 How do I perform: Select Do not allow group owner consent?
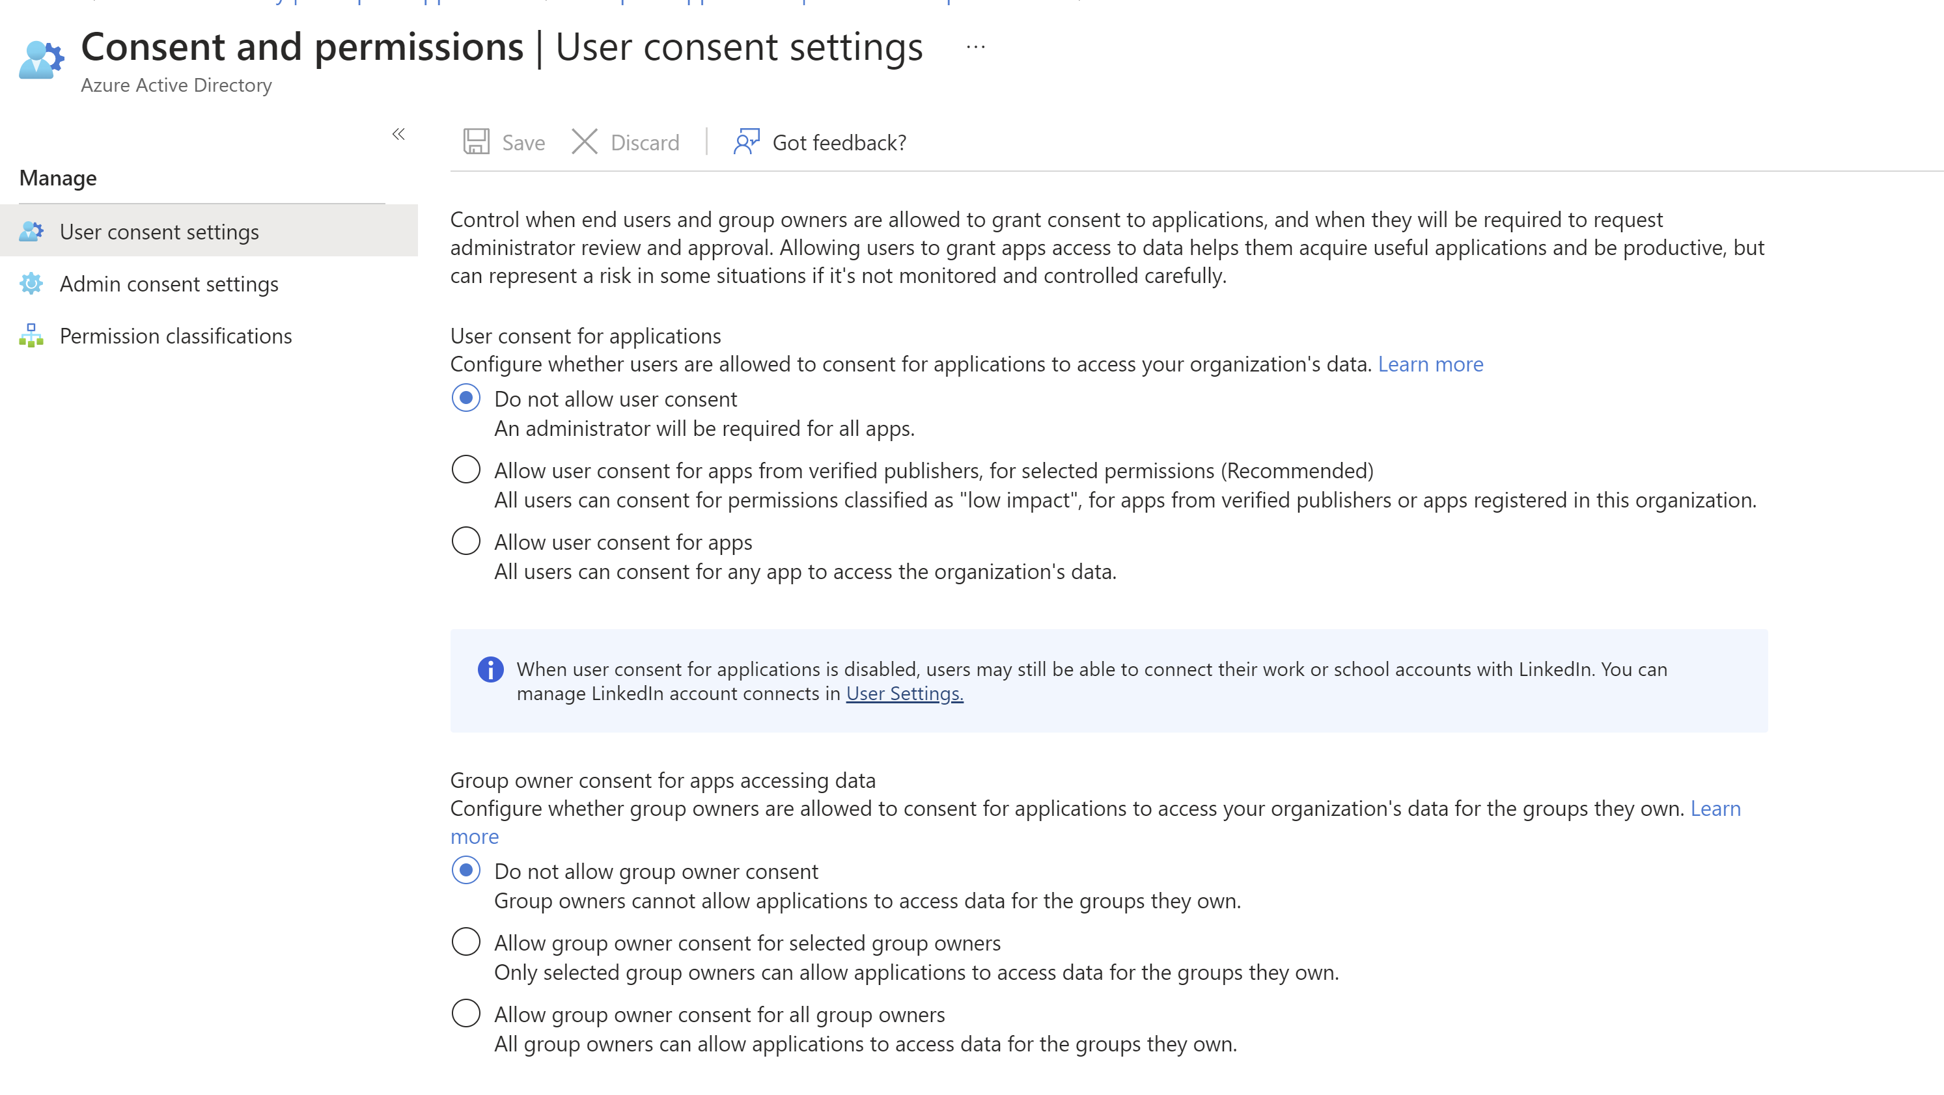(x=465, y=871)
